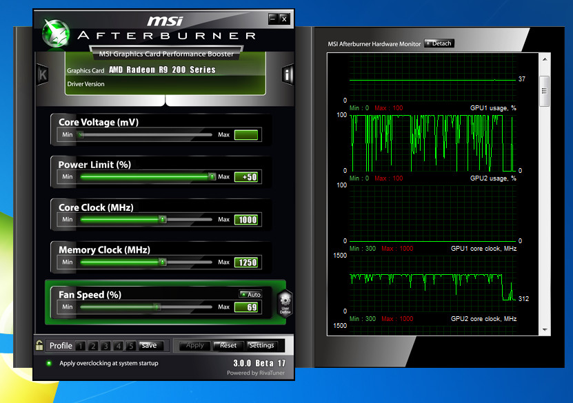This screenshot has height=403, width=573.
Task: Select profile slot 1
Action: [81, 346]
